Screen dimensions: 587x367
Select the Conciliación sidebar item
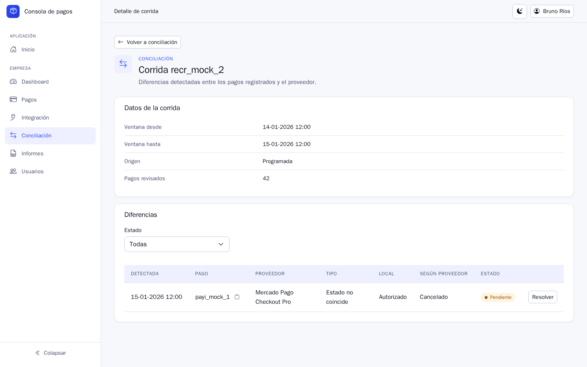coord(50,136)
